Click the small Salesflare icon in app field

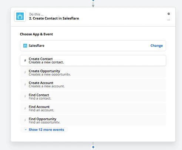click(x=25, y=46)
